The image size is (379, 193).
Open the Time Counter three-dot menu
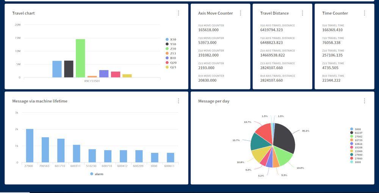point(365,13)
